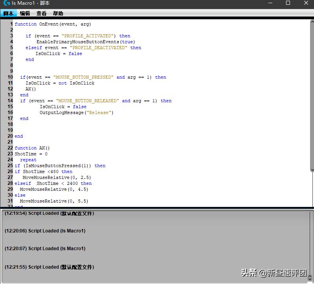Maximize the script editor window
The image size is (314, 284).
[x=288, y=3]
